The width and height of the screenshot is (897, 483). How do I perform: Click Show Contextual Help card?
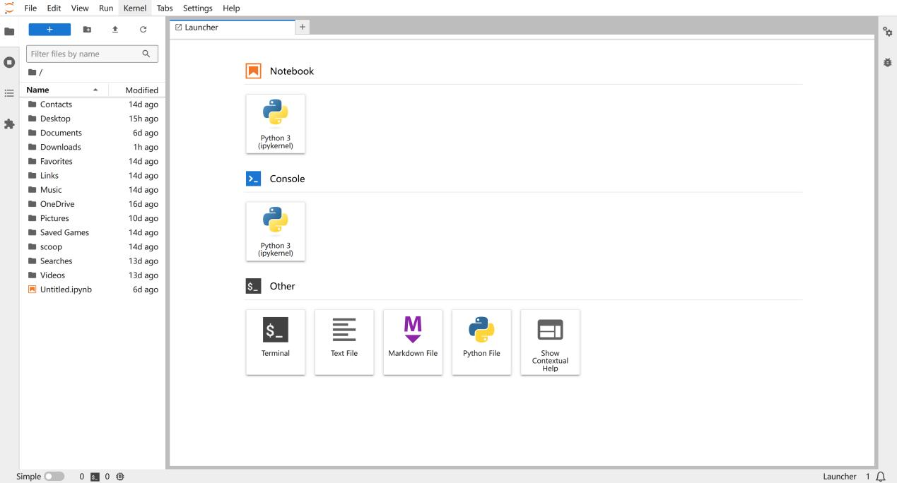tap(550, 342)
